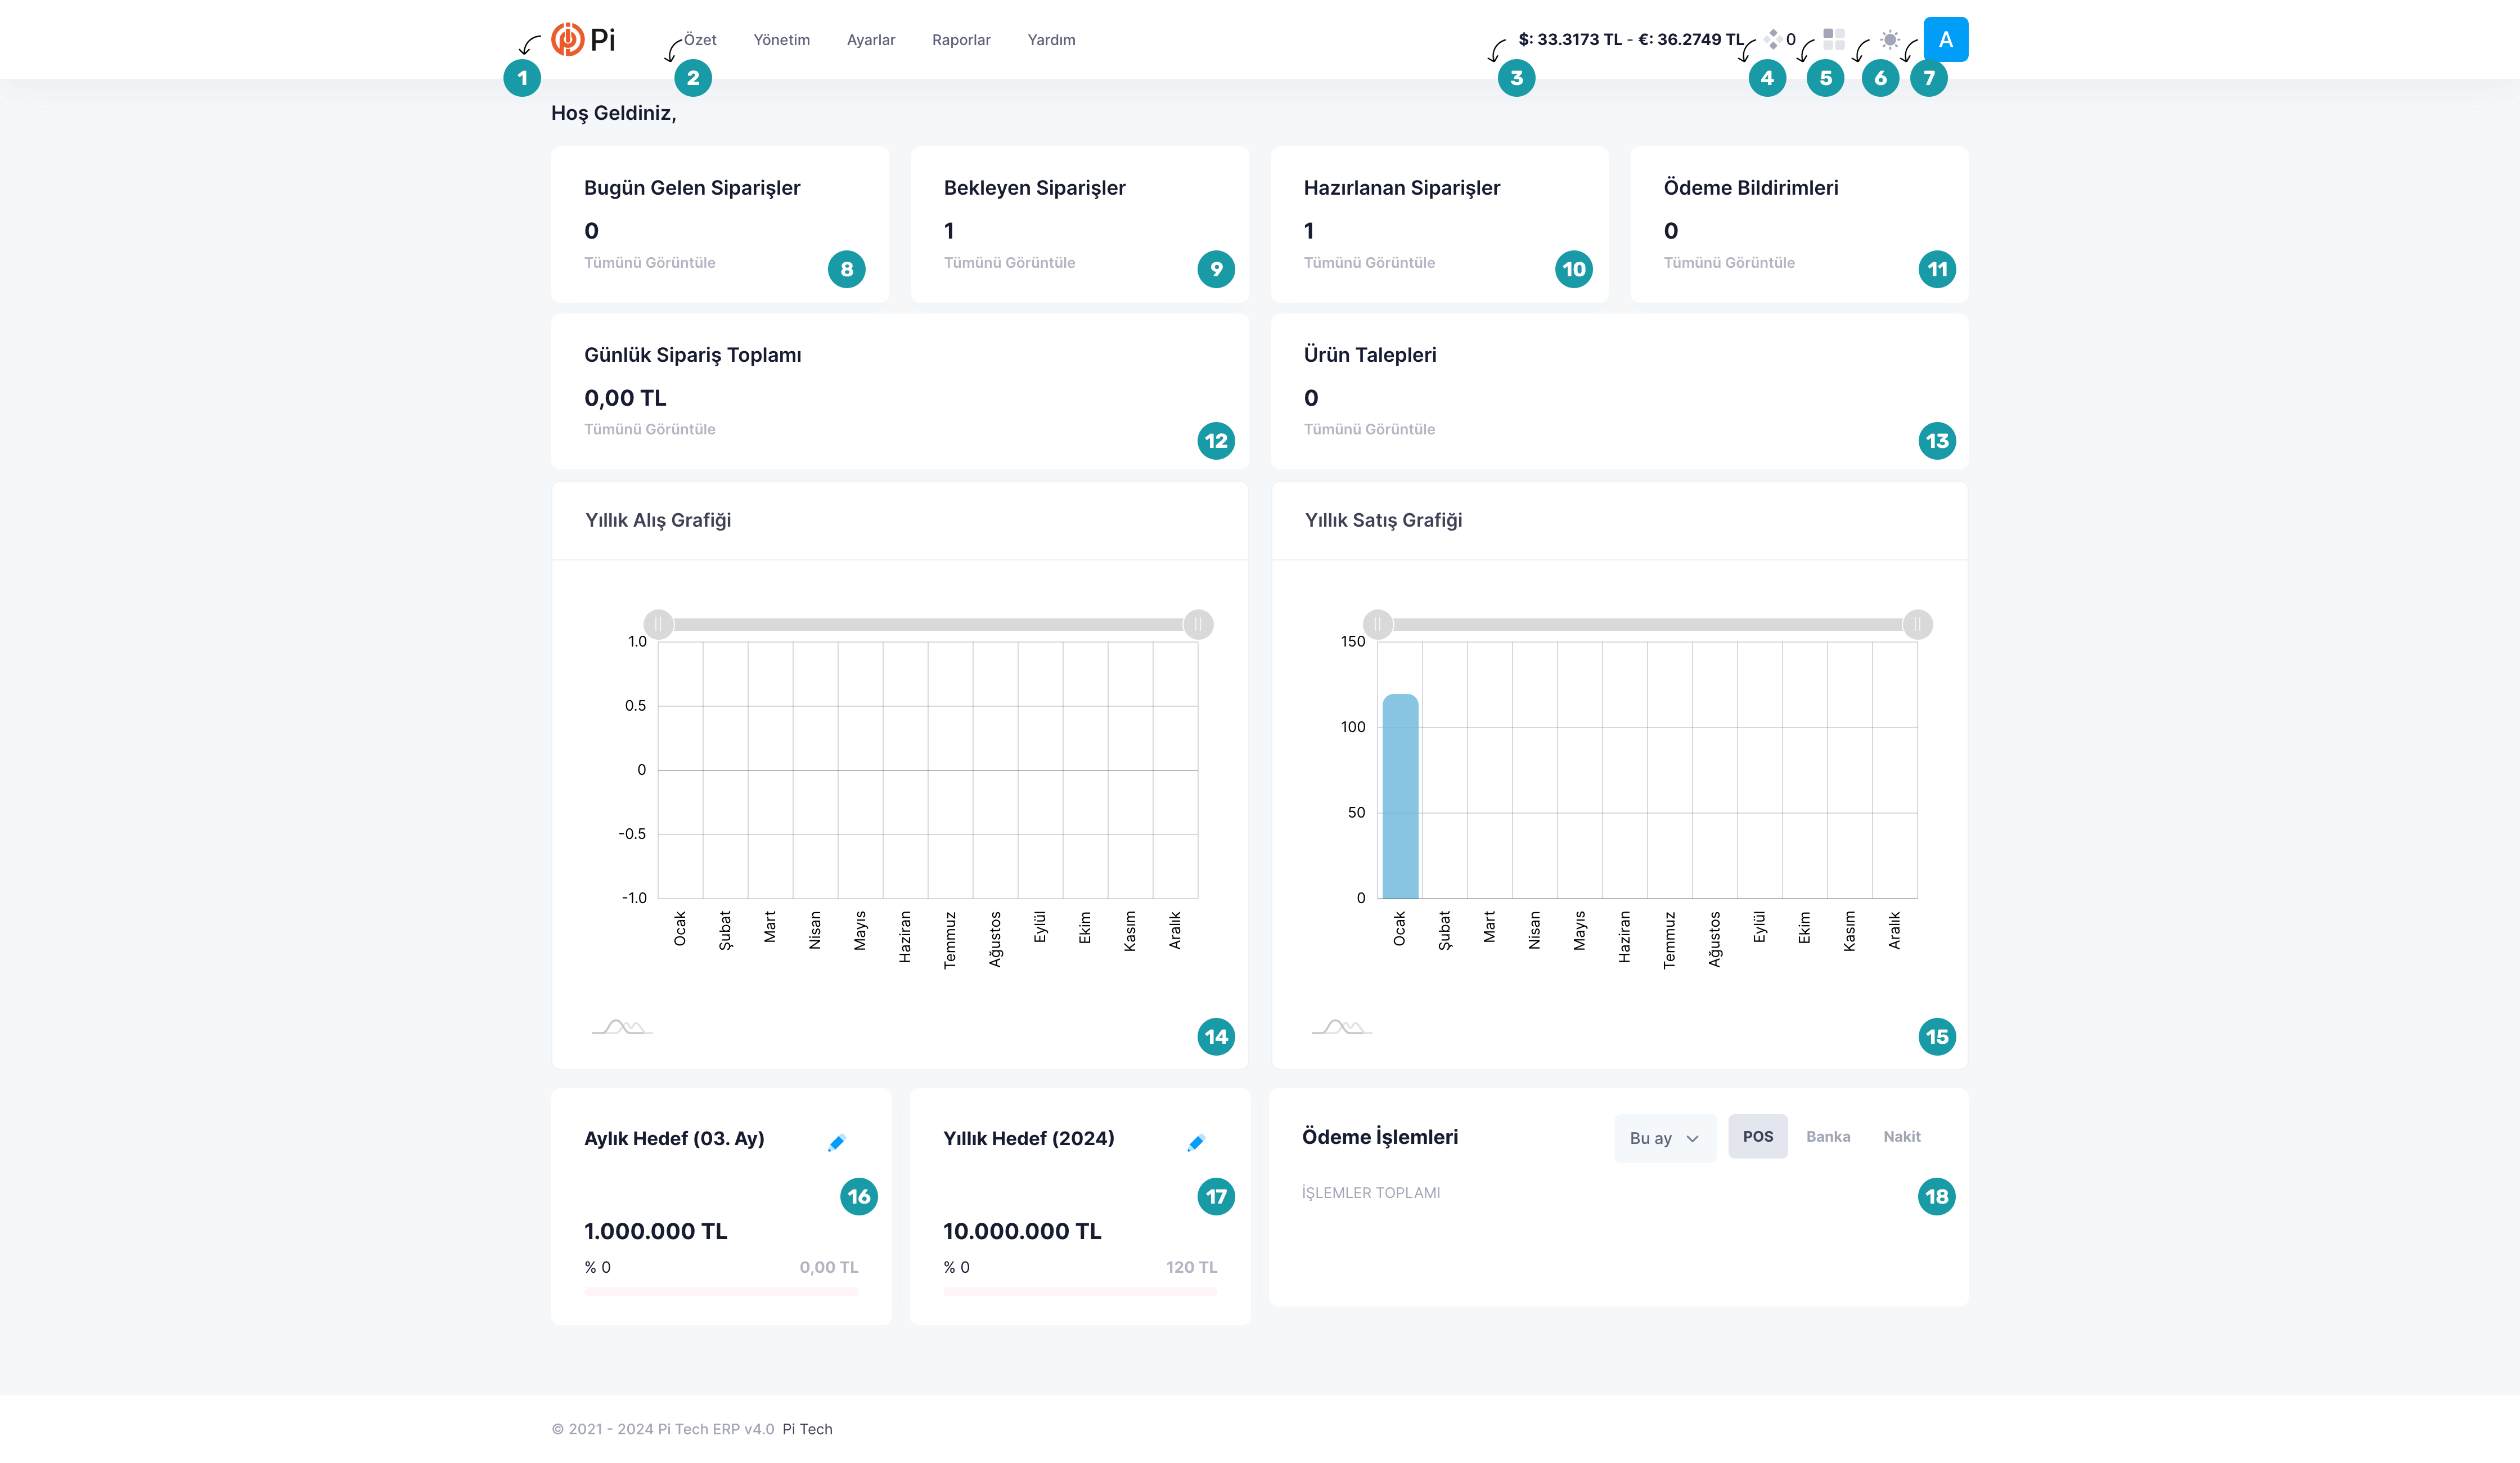
Task: Switch payment view to Nakit
Action: [1901, 1137]
